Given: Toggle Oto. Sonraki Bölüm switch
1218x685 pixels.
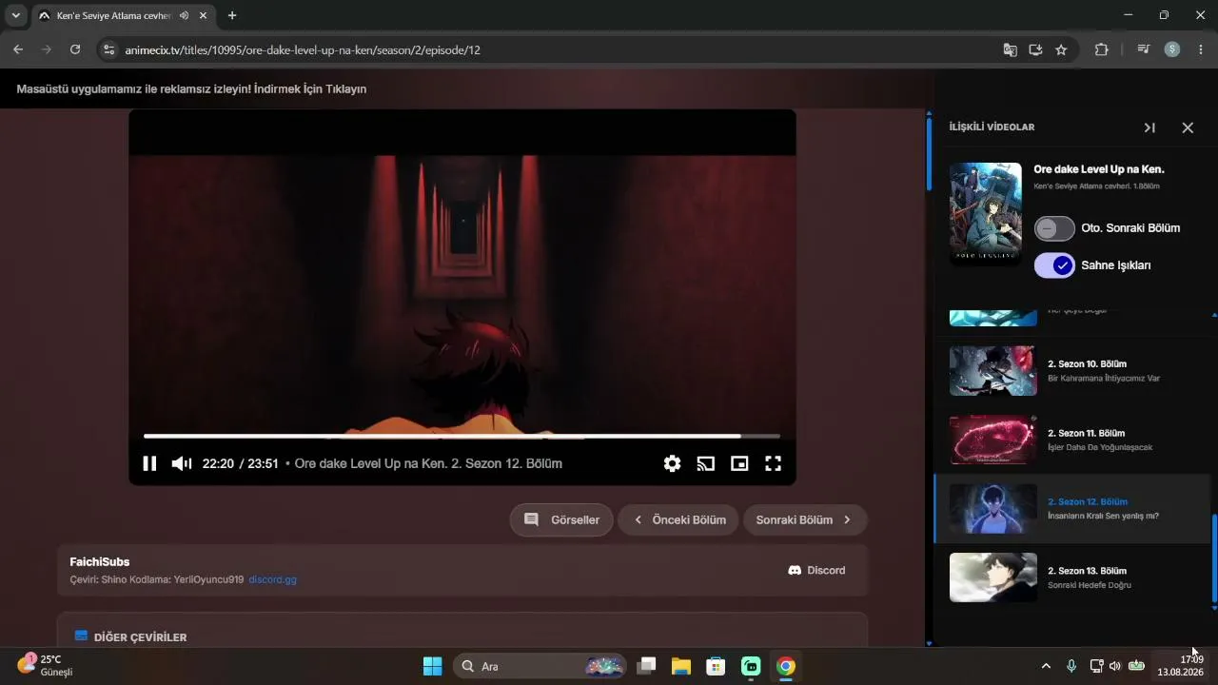Looking at the screenshot, I should click(1054, 228).
